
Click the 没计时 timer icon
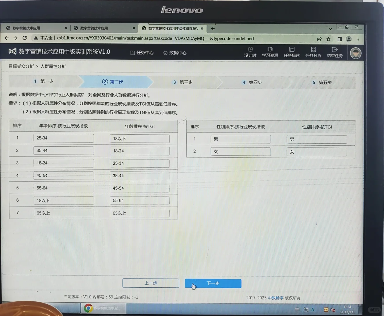coord(250,52)
